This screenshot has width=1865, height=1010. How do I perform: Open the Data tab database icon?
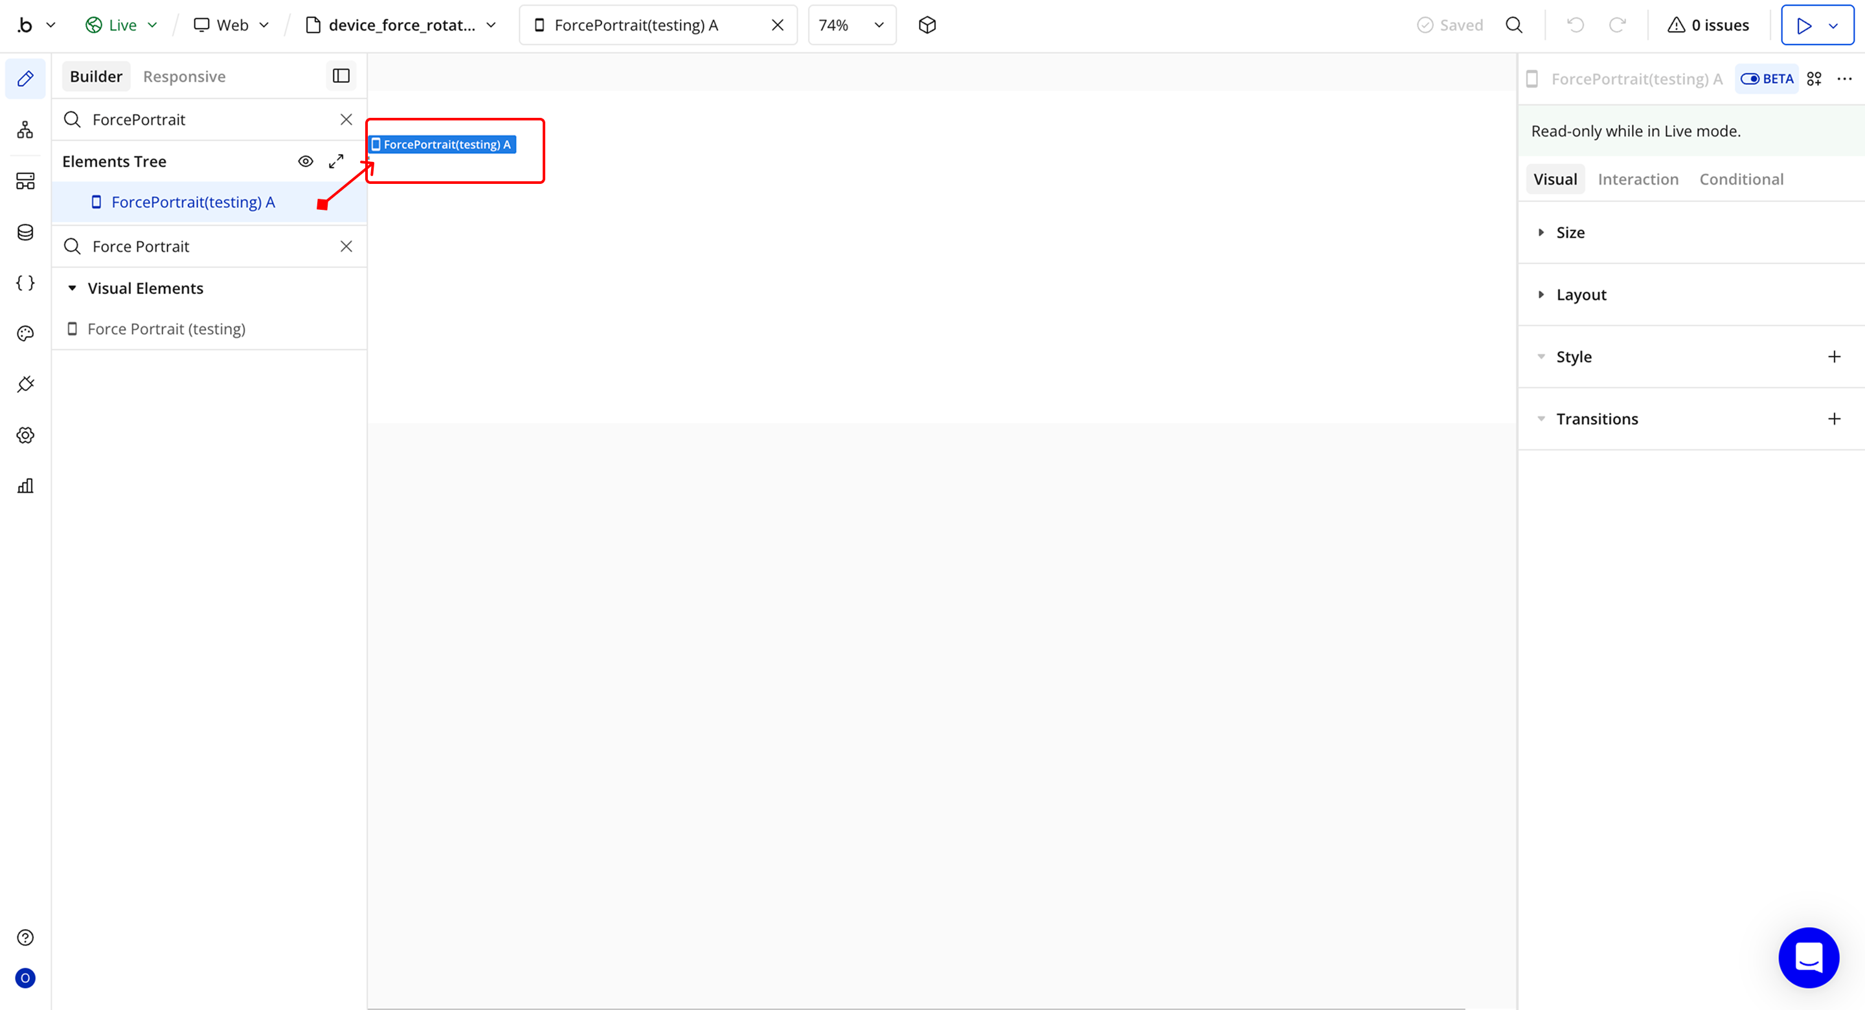(25, 232)
